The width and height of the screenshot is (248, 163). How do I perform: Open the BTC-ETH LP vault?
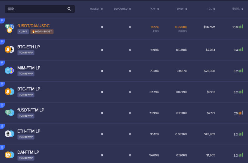point(29,47)
